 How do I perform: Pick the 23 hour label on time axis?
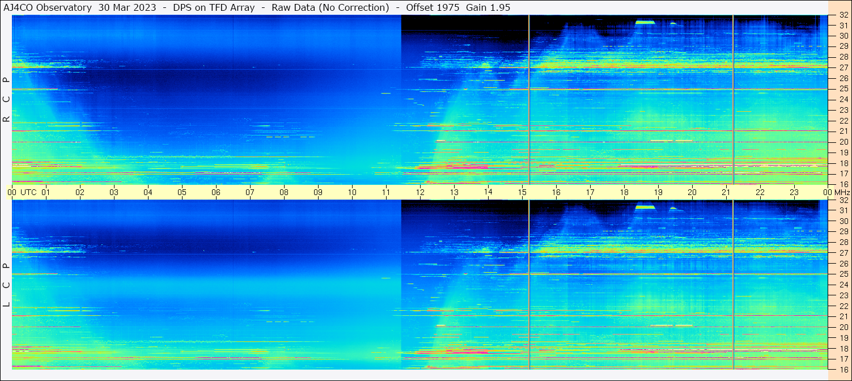[794, 192]
